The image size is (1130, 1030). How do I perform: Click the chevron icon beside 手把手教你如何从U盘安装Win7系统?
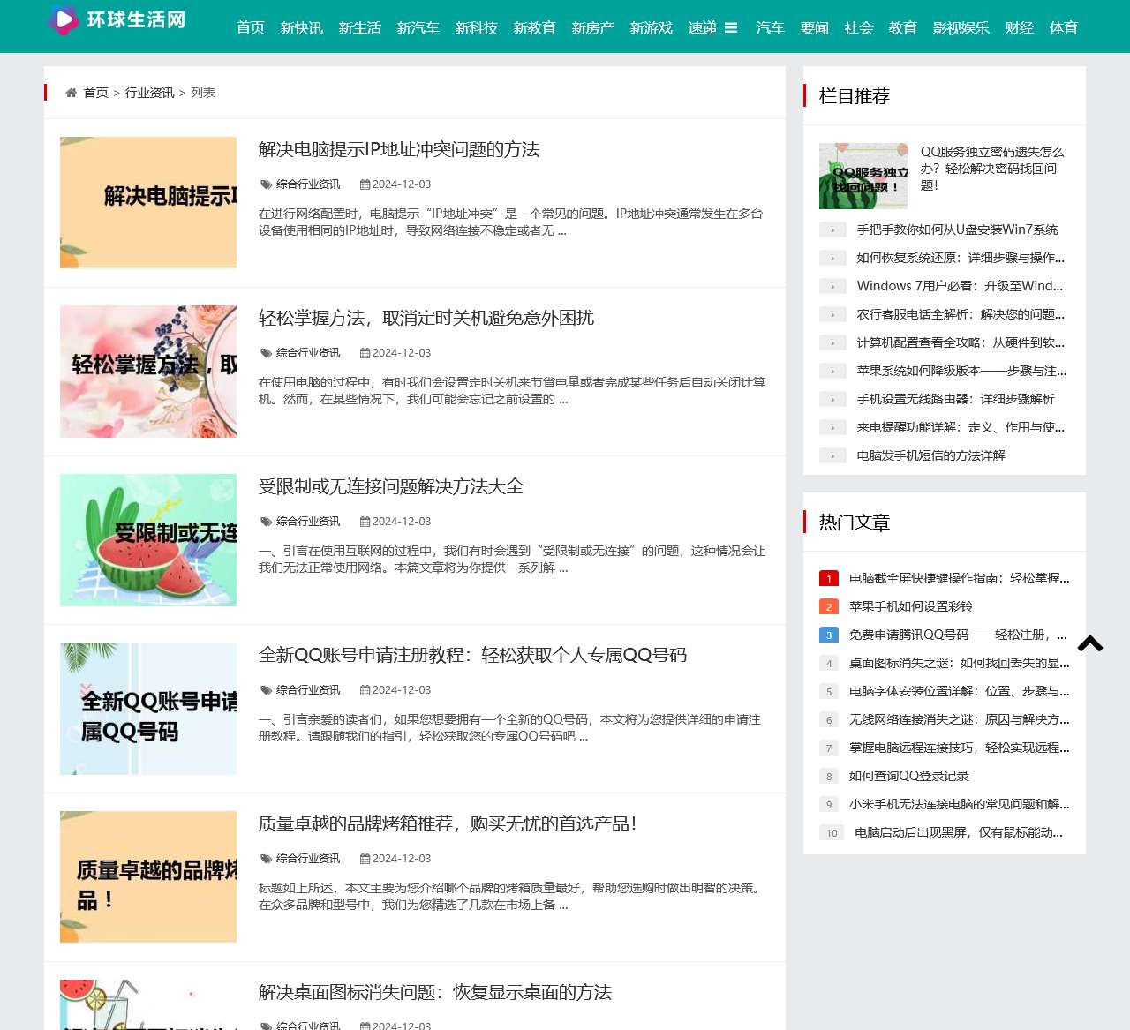point(832,229)
